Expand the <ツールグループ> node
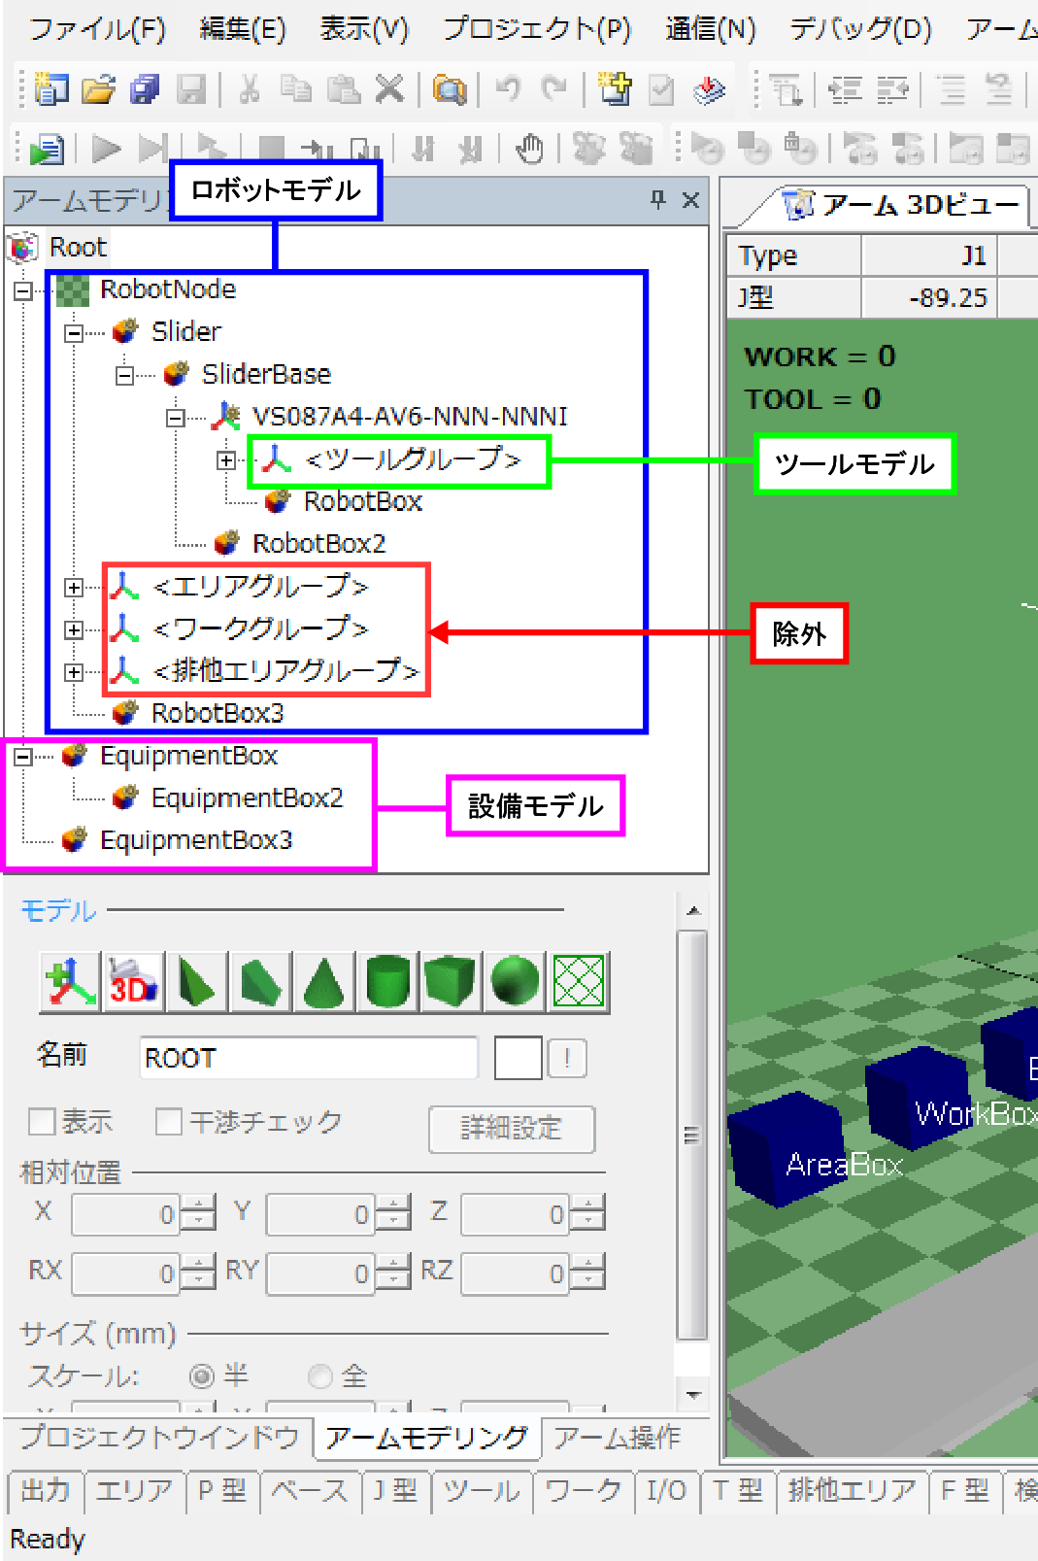 (226, 460)
